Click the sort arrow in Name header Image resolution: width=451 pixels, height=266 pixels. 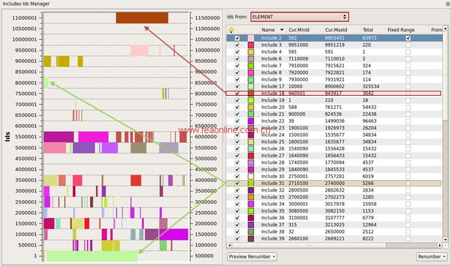[x=281, y=29]
